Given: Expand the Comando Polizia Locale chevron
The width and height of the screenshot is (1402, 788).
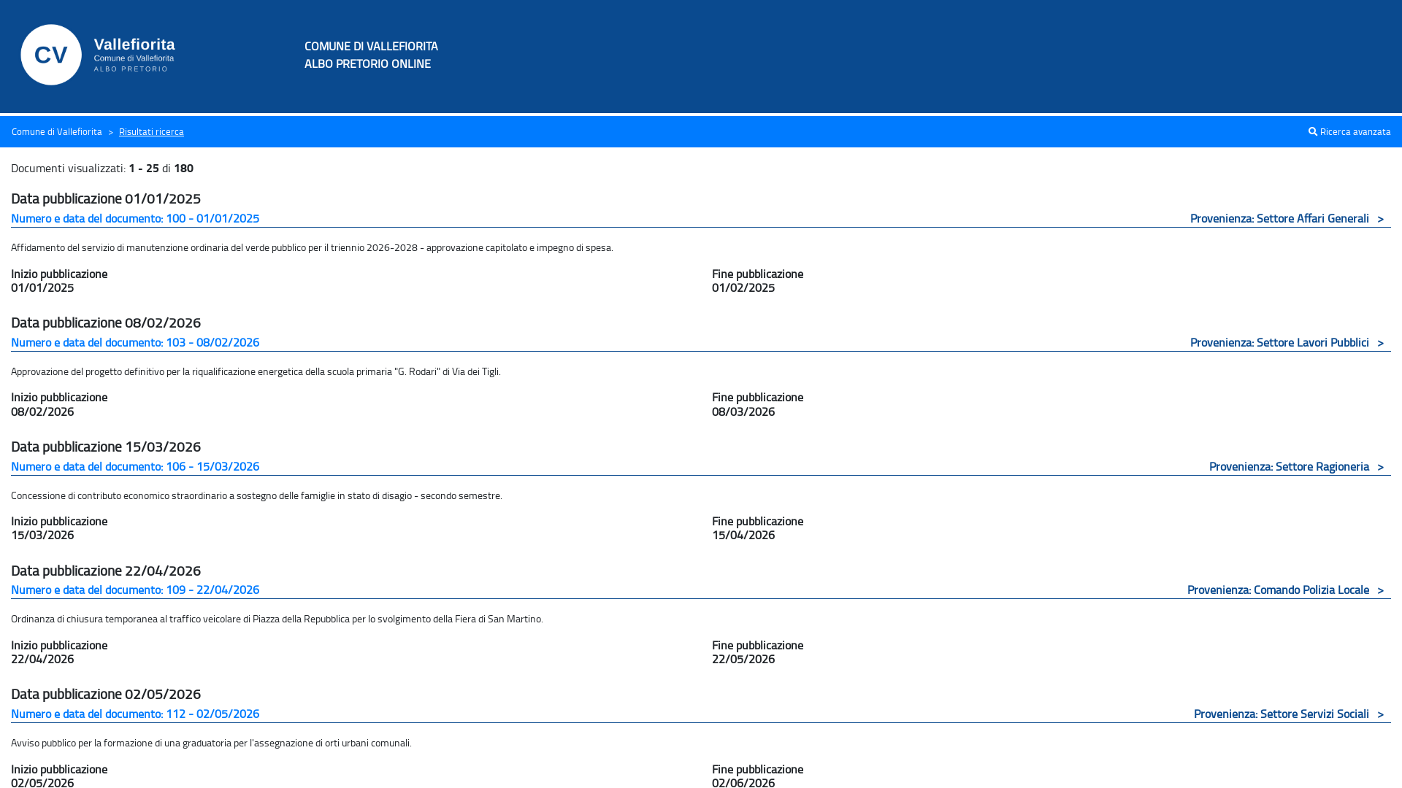Looking at the screenshot, I should pyautogui.click(x=1380, y=590).
